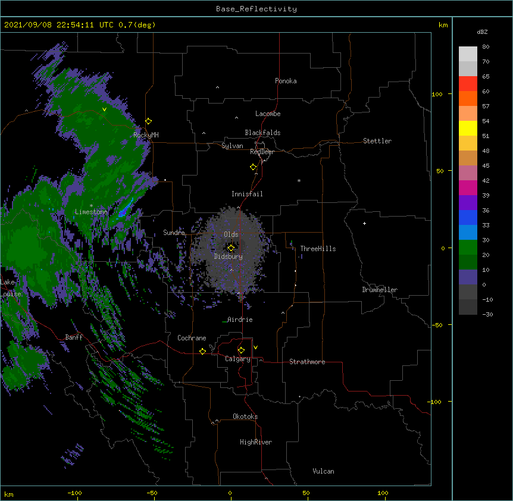
Task: Click the Ponoka city label
Action: pos(286,81)
